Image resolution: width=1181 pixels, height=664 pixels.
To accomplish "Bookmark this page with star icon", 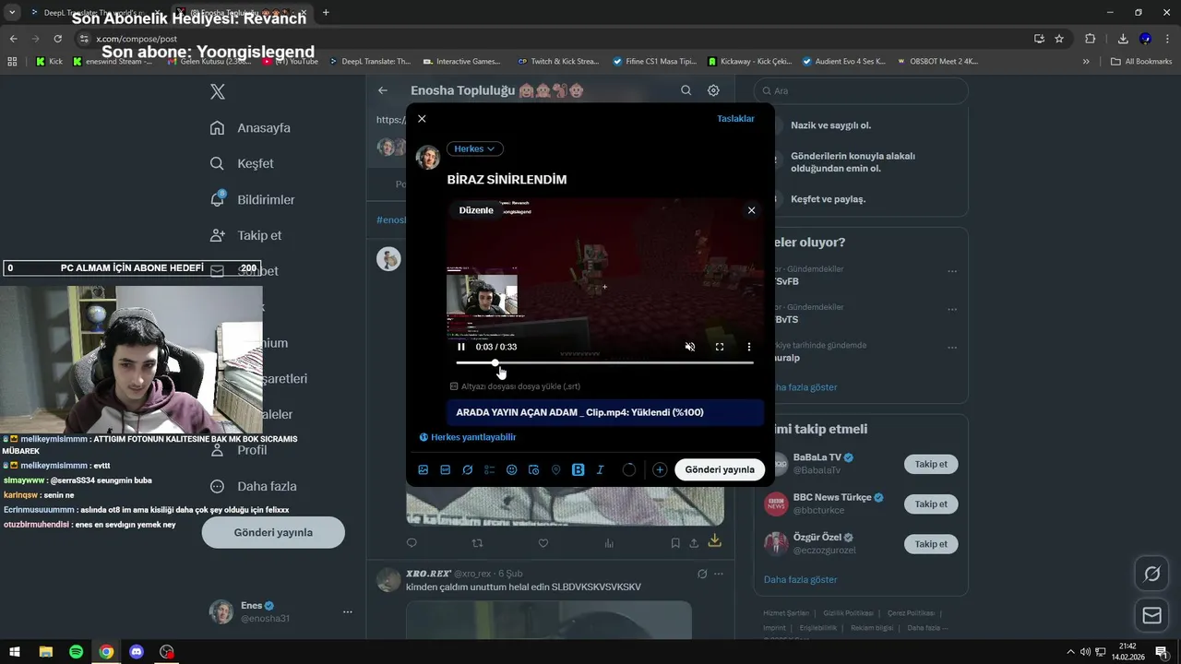I will (1059, 39).
